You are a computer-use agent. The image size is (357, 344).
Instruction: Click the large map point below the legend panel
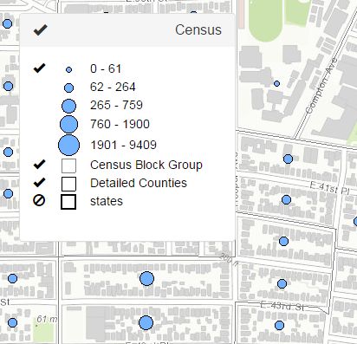(x=146, y=279)
